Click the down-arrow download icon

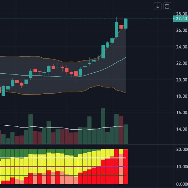point(158,7)
